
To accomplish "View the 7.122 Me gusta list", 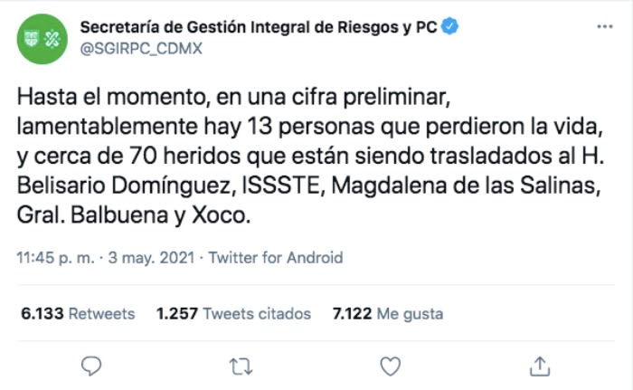I will click(388, 314).
